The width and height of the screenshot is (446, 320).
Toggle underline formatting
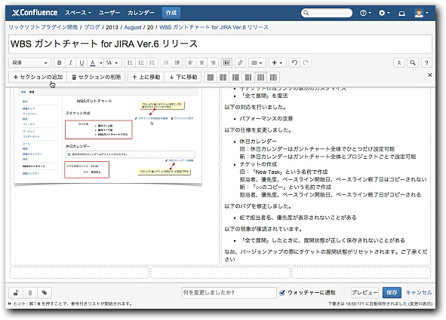(x=82, y=62)
